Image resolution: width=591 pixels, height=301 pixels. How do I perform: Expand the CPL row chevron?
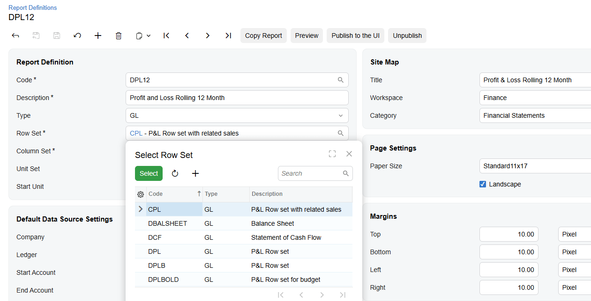coord(141,209)
